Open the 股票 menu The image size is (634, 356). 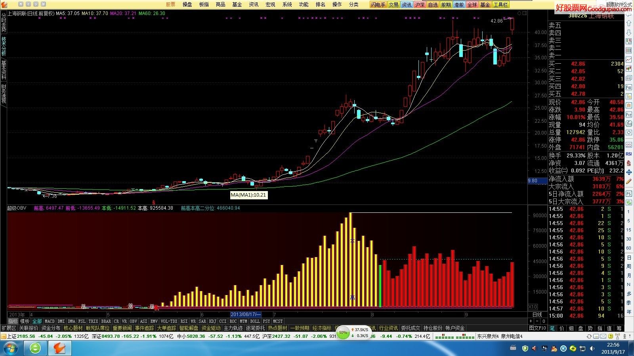170,4
